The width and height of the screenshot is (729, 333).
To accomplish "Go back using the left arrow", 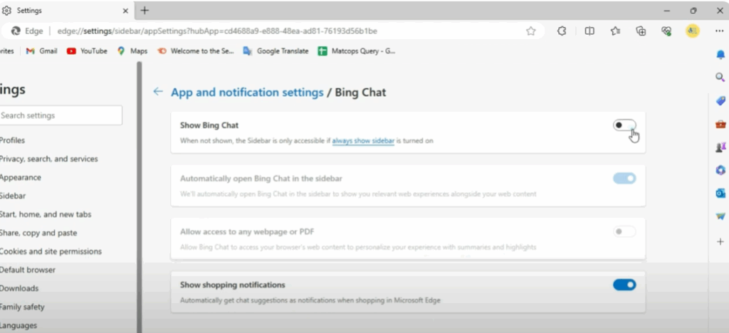I will point(158,92).
